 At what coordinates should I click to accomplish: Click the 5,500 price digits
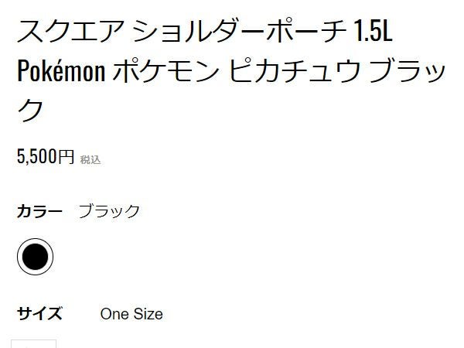37,157
